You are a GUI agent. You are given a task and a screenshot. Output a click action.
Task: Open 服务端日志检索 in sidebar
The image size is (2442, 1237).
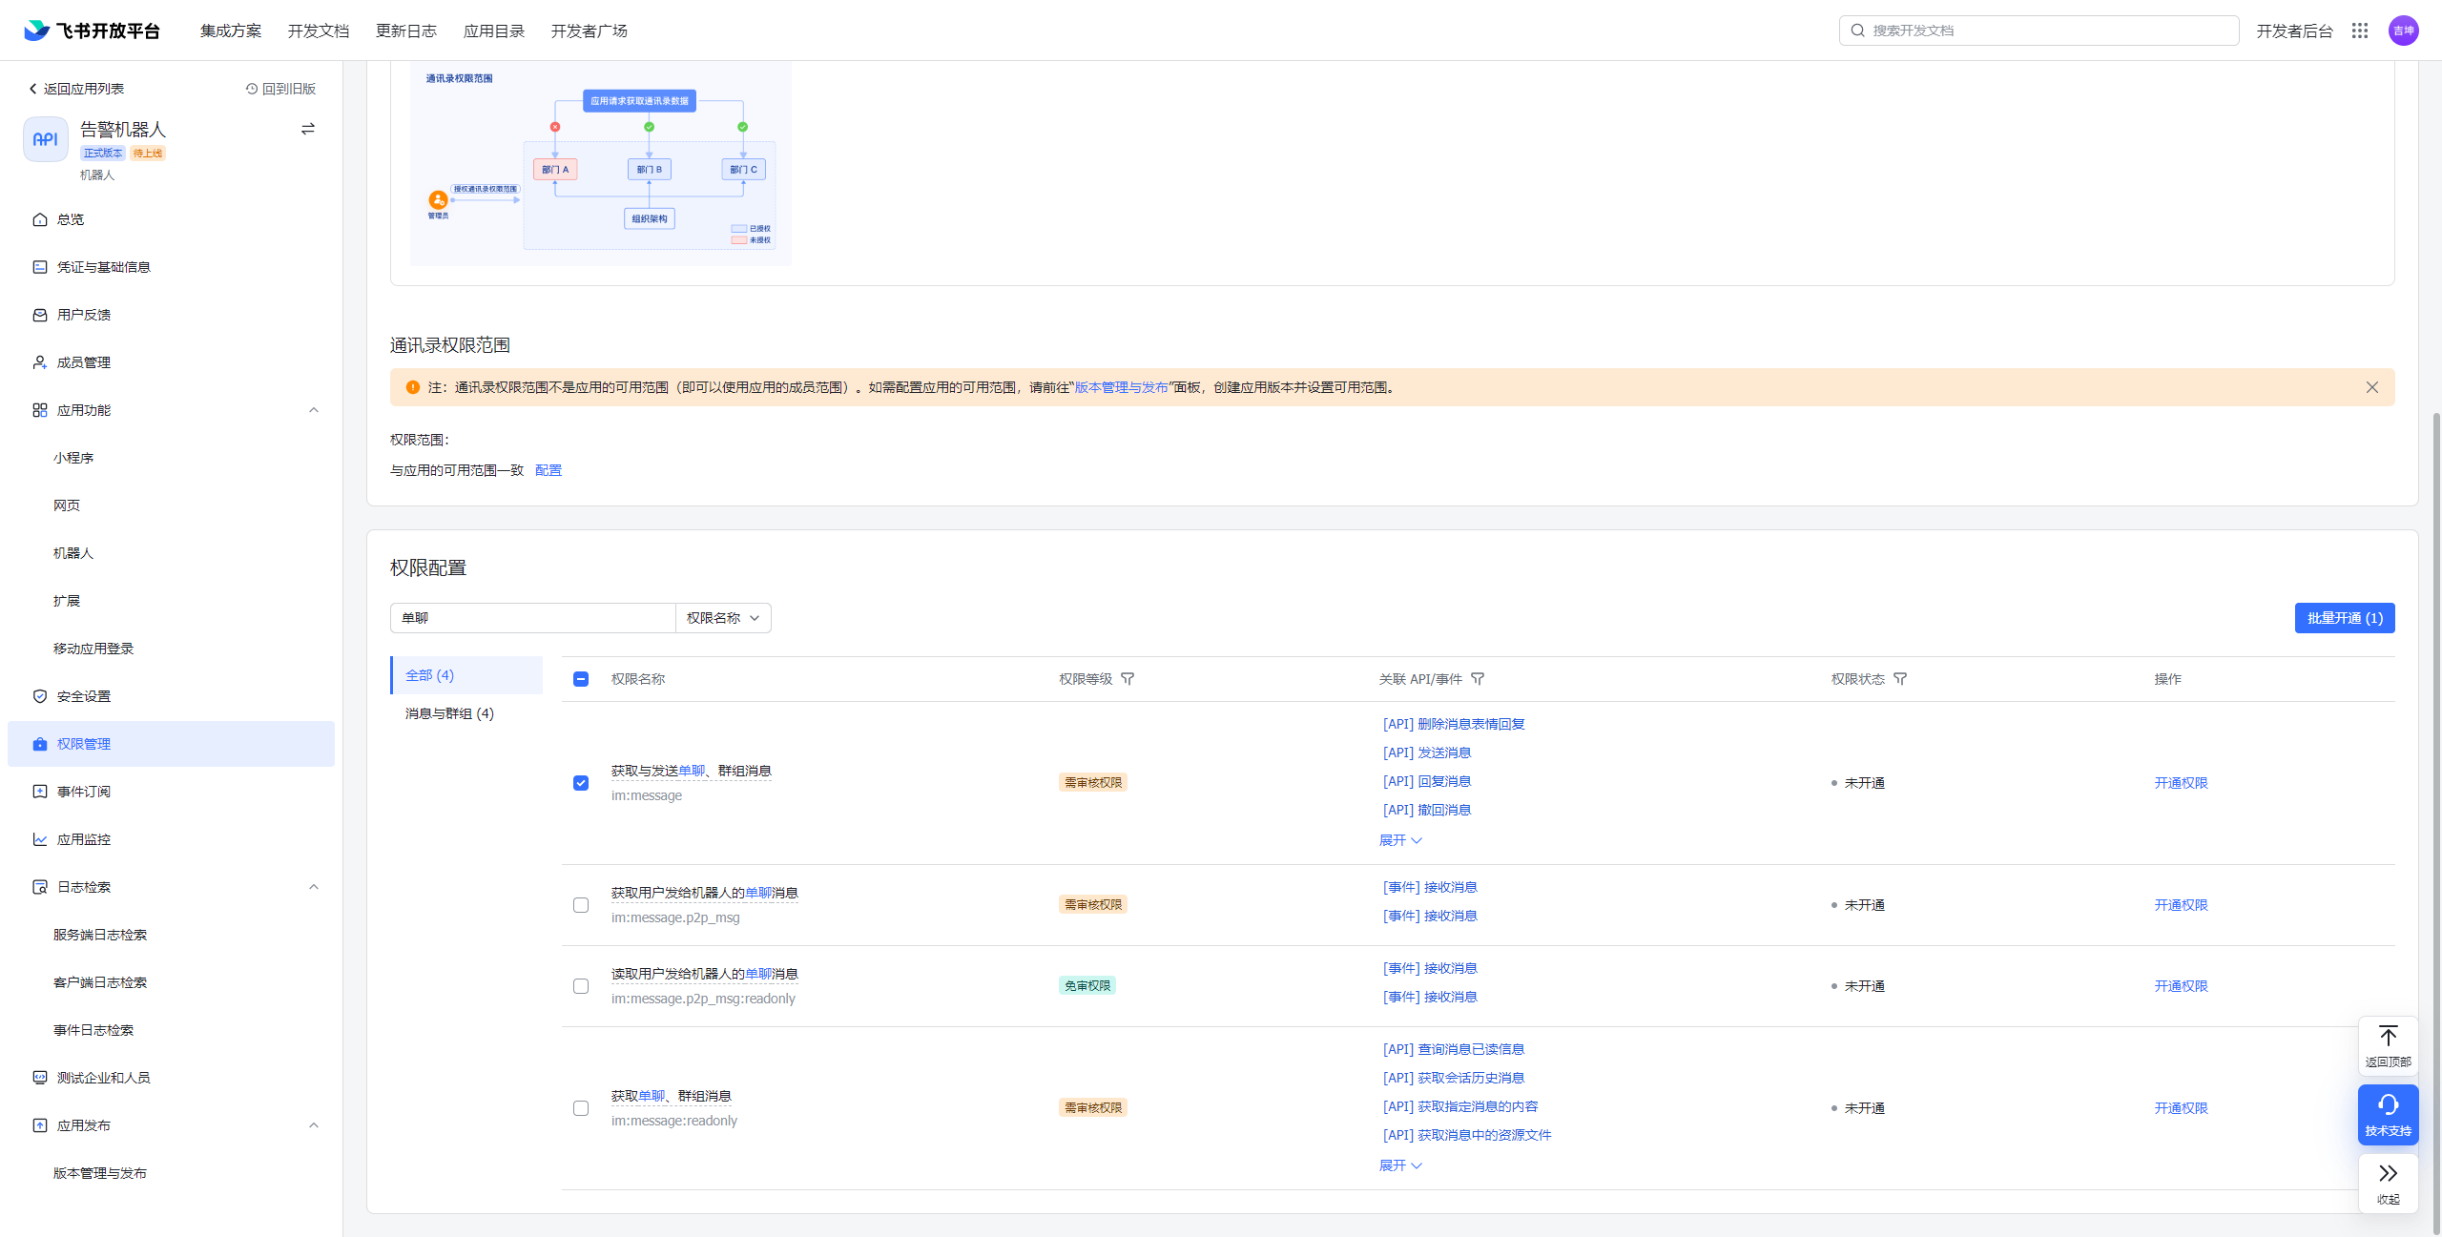tap(100, 935)
